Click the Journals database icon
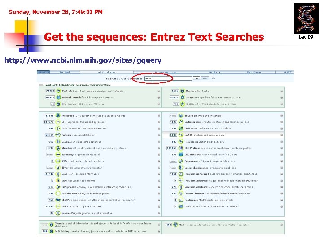 point(51,225)
